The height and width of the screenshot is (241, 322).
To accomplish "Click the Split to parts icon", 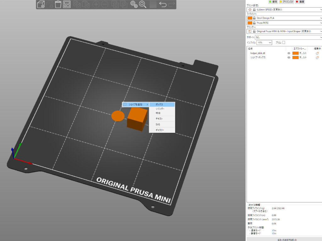I will [x=124, y=4].
